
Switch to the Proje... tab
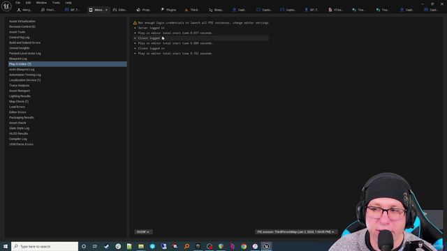pos(145,10)
